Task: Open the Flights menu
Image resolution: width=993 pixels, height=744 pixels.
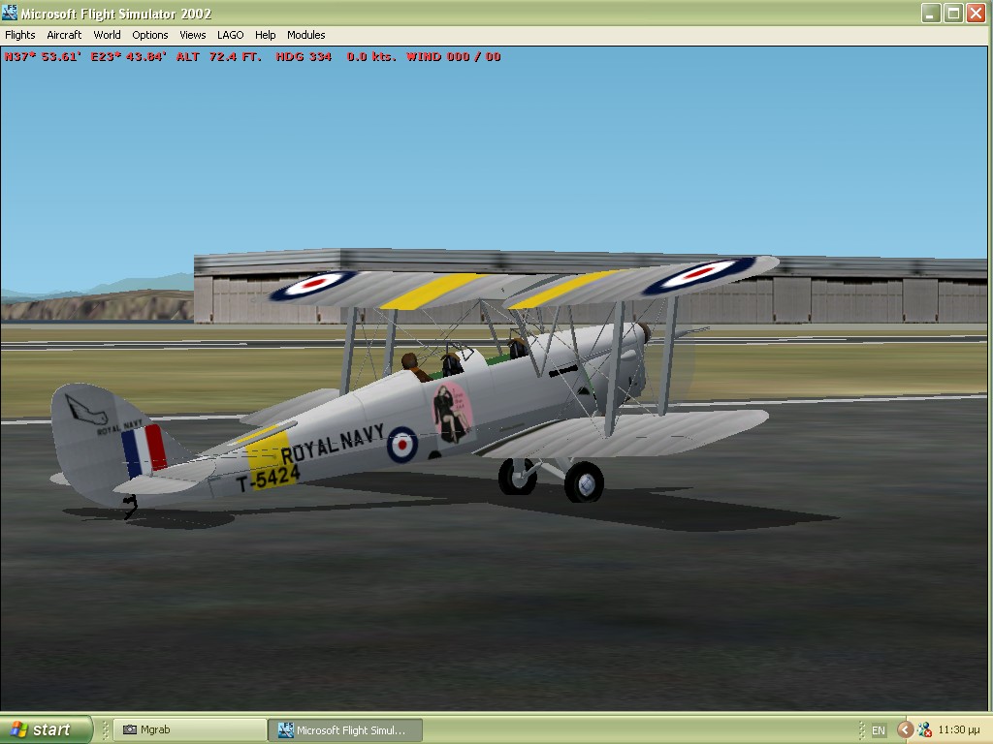Action: click(20, 35)
